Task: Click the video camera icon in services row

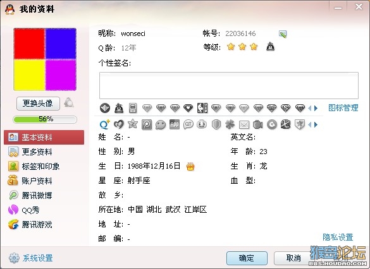Action: coord(257,124)
